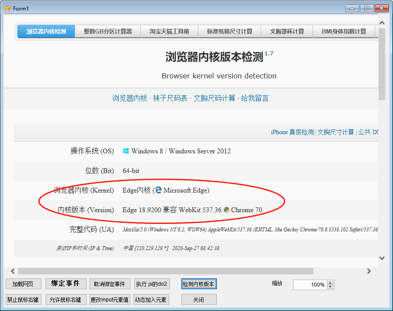Open the 淘宝天猫工具箱 tab
The height and width of the screenshot is (311, 393).
pos(169,31)
